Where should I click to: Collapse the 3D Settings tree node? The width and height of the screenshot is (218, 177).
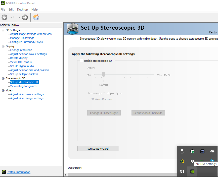click(3, 30)
